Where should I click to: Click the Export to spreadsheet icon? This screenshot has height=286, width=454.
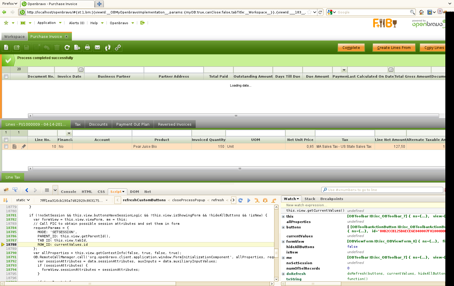coord(77,47)
